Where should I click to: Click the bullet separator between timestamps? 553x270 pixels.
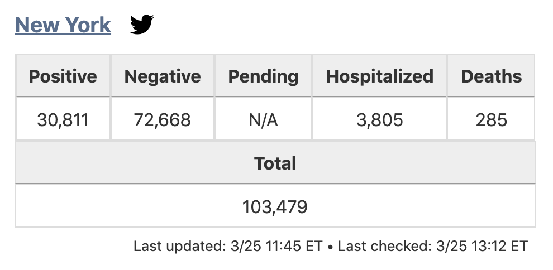coord(331,247)
